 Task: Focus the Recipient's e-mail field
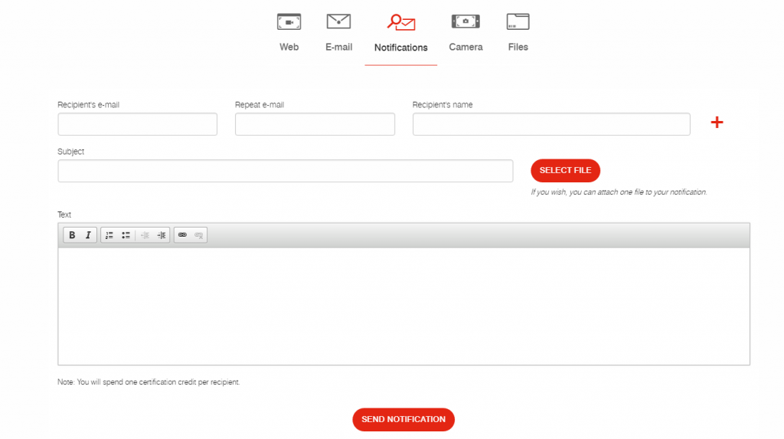point(137,124)
